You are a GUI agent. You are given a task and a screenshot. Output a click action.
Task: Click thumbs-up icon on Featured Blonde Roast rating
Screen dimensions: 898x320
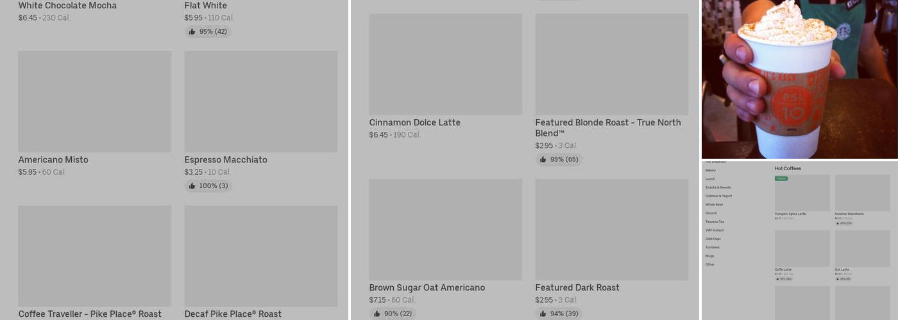pyautogui.click(x=543, y=160)
